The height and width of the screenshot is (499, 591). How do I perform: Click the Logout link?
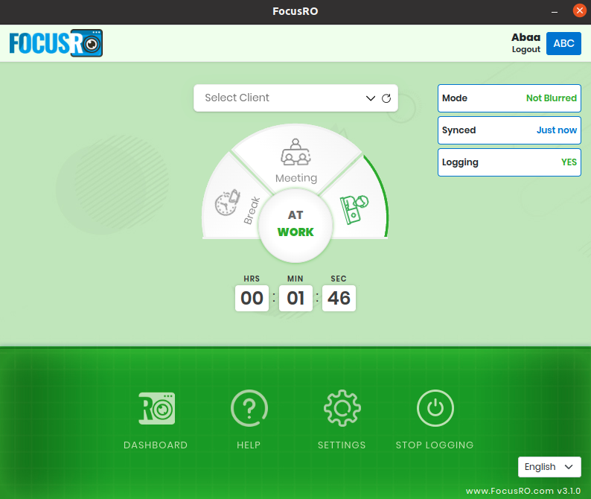(525, 49)
